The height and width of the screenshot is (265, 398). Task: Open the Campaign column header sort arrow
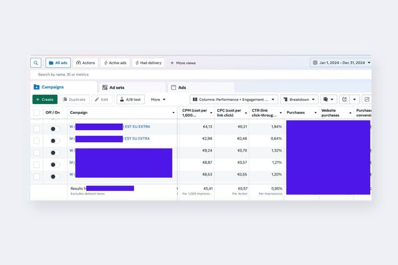[x=173, y=113]
